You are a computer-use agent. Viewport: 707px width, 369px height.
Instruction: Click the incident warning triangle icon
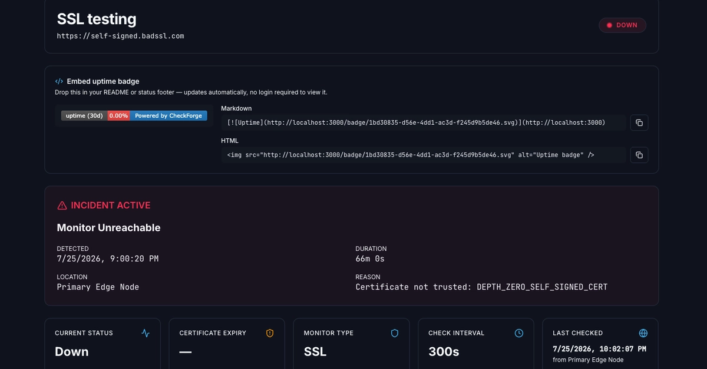point(62,205)
